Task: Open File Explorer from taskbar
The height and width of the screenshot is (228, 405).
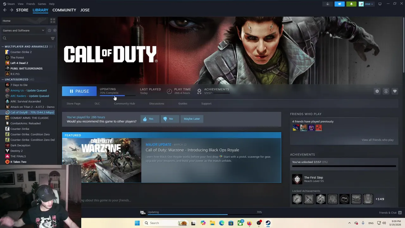Action: pyautogui.click(x=212, y=223)
